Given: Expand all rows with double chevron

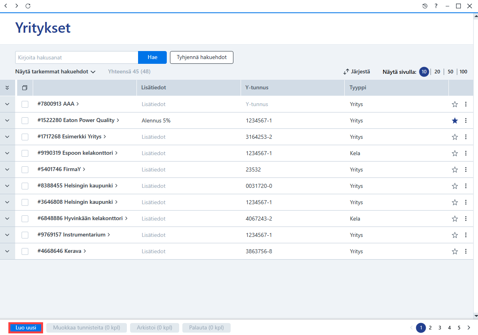Looking at the screenshot, I should (x=7, y=88).
